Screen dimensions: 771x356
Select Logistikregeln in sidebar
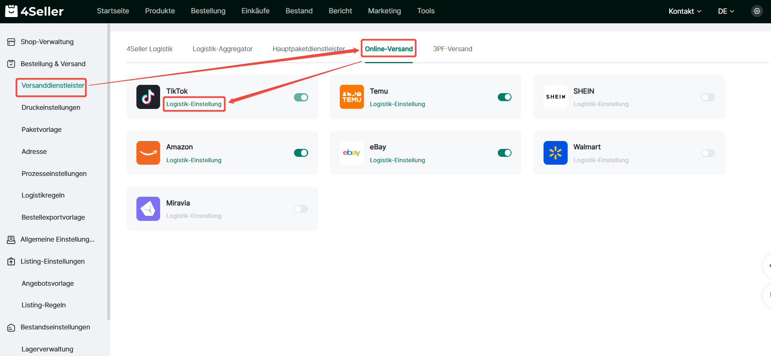[43, 195]
